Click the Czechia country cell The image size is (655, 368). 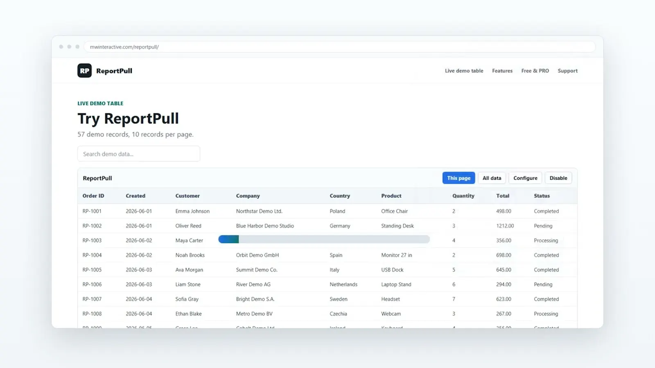(338, 314)
